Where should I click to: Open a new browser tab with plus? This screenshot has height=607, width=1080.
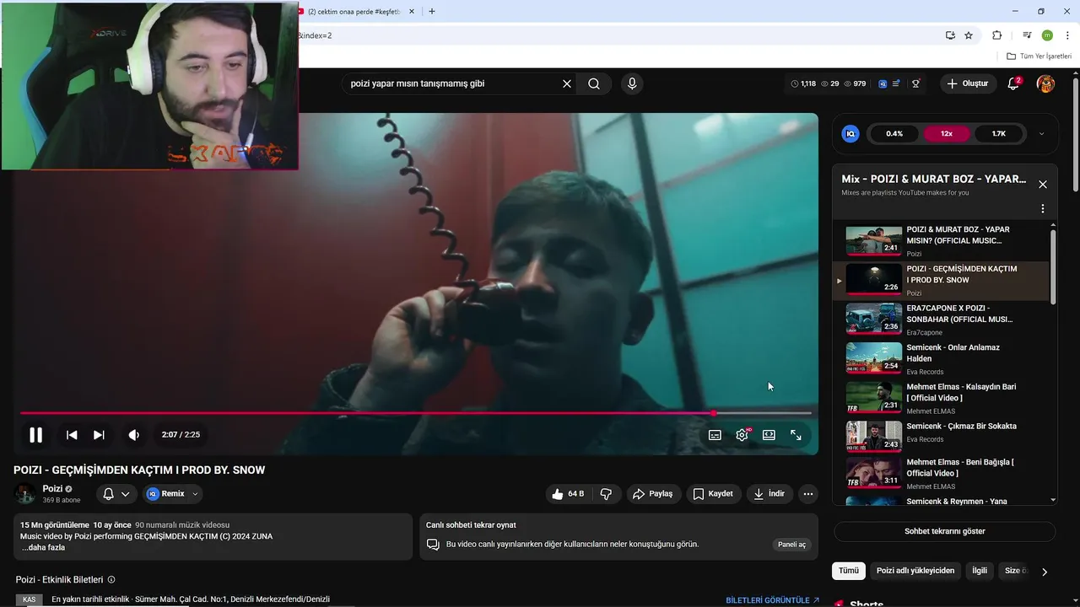pos(432,12)
